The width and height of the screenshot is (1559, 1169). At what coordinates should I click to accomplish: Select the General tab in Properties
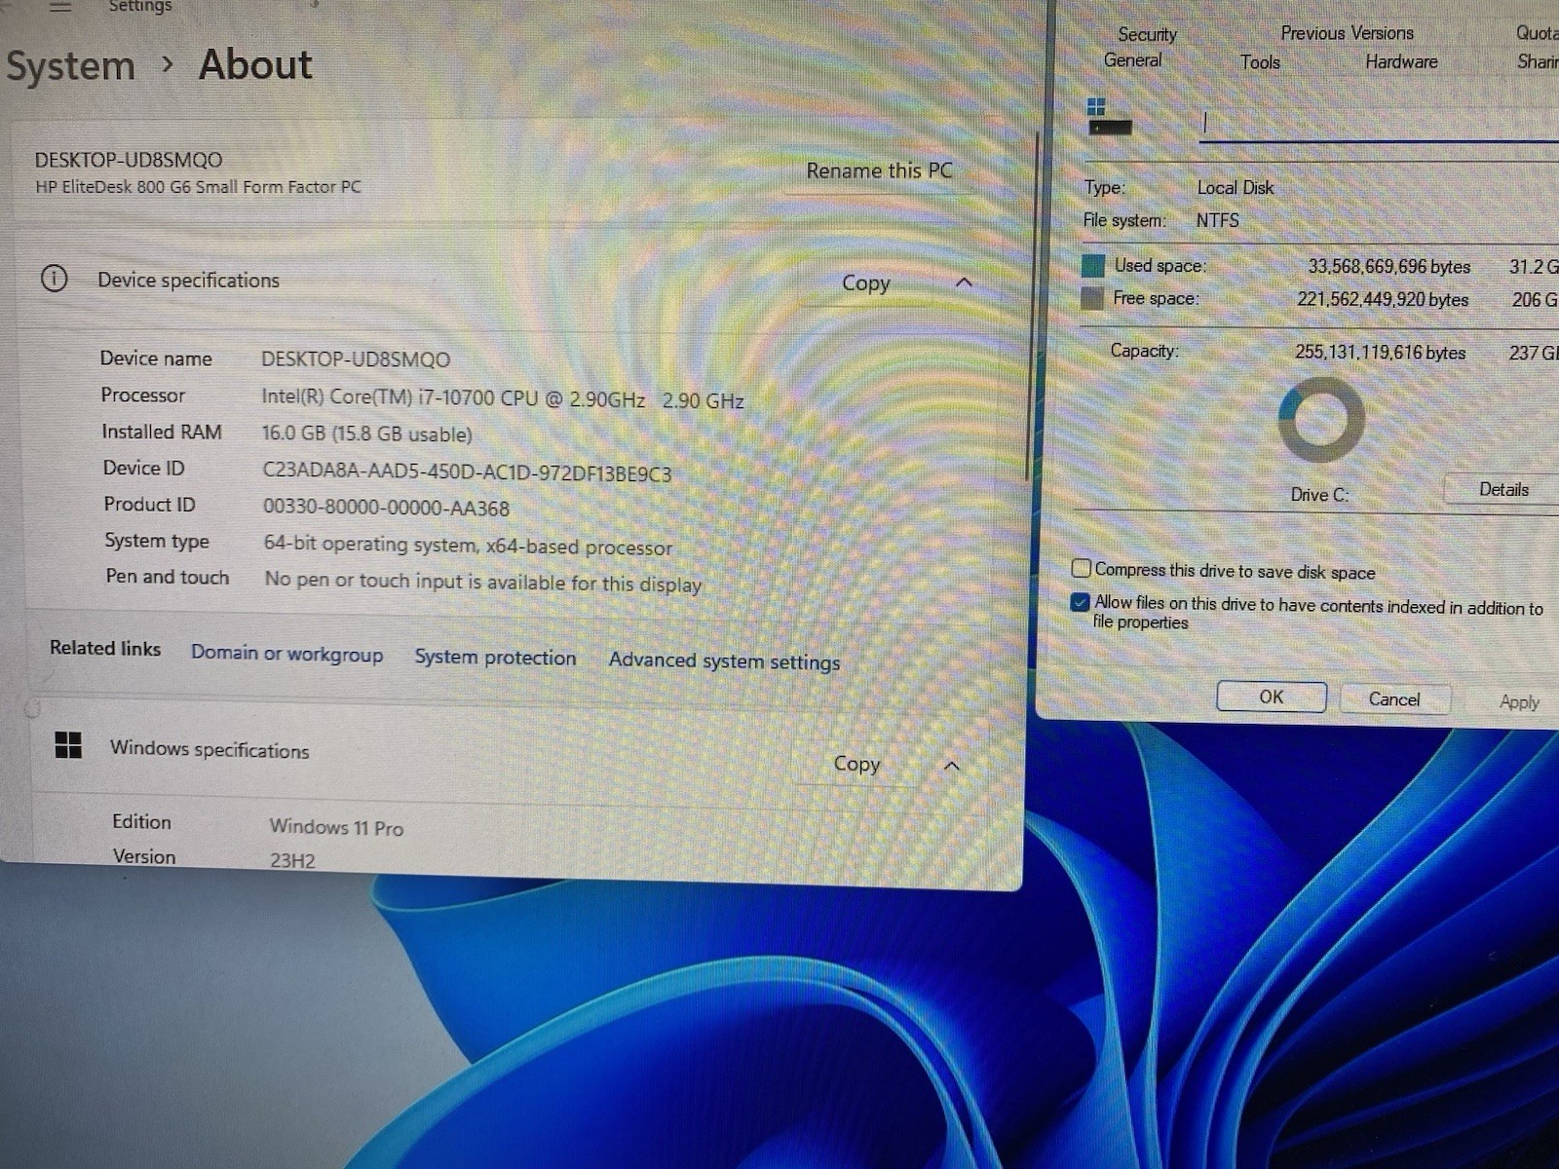point(1132,60)
